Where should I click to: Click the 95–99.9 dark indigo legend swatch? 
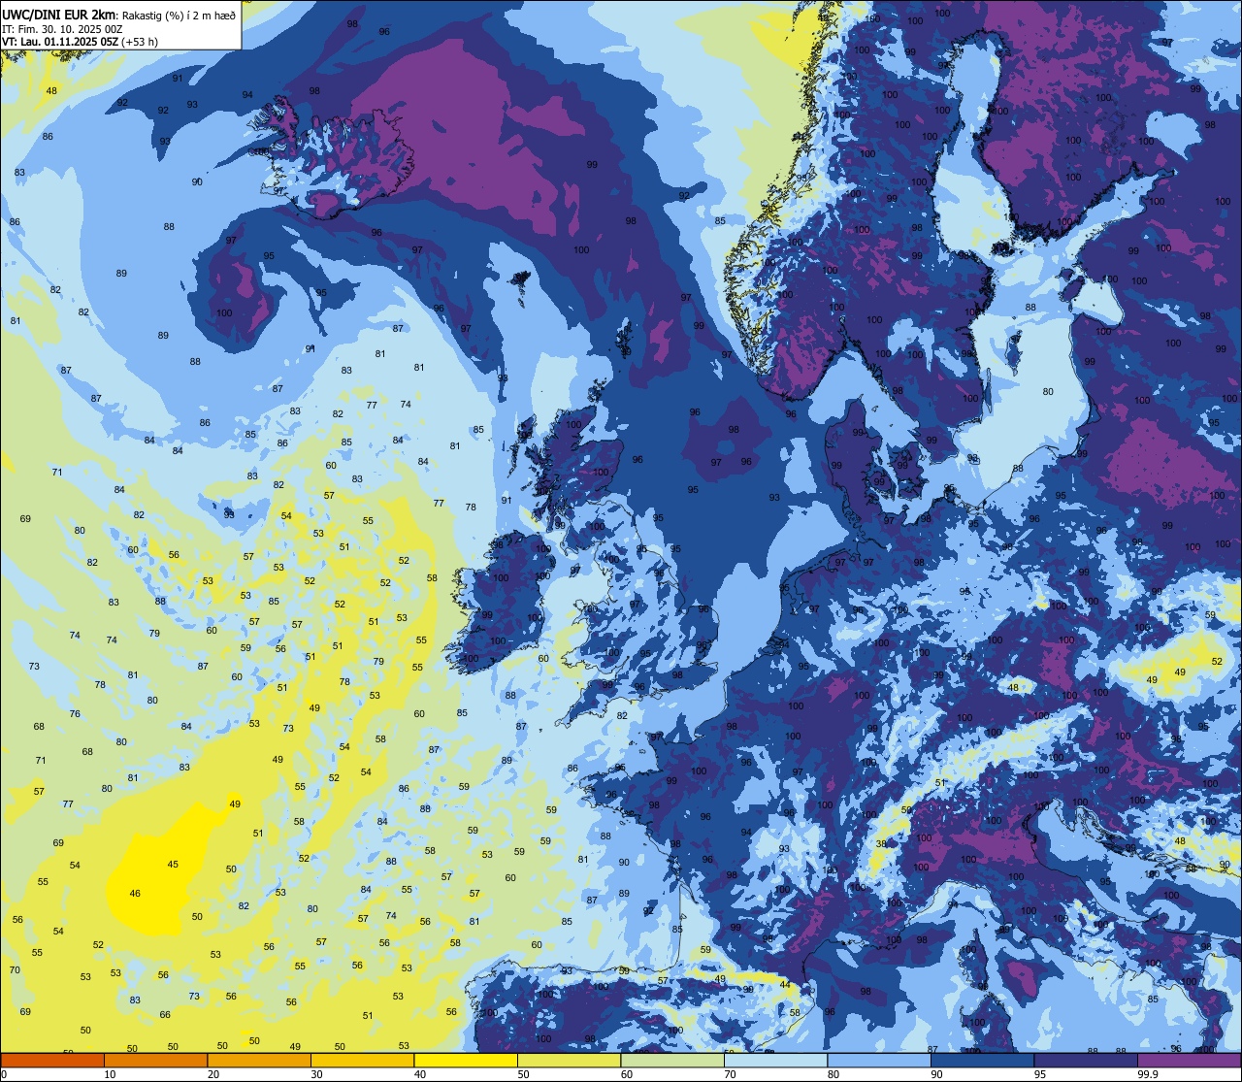[1086, 1060]
